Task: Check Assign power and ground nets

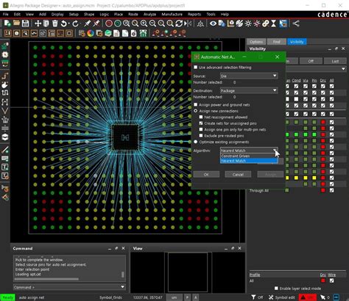Action: [x=196, y=104]
